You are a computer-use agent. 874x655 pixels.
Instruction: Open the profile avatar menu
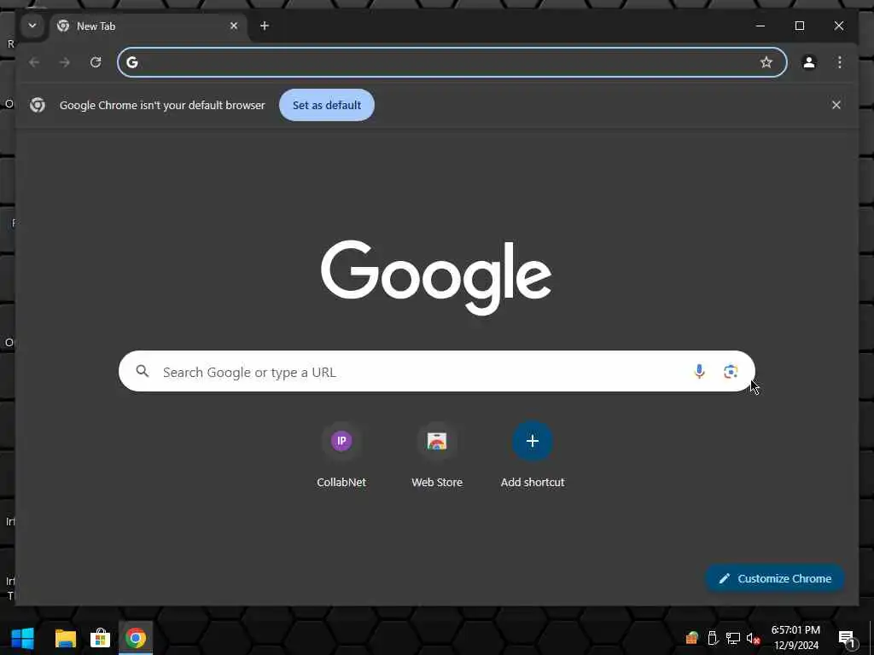(809, 62)
